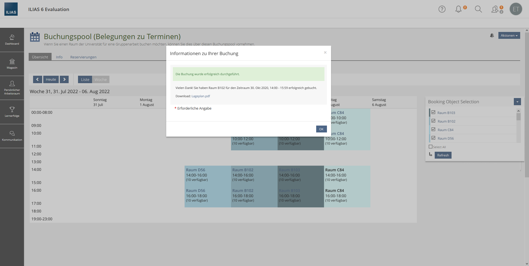Open the Help question mark icon
This screenshot has width=529, height=266.
(442, 9)
